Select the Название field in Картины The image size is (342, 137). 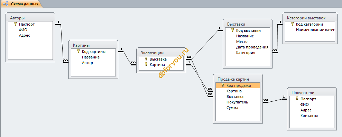click(x=93, y=57)
